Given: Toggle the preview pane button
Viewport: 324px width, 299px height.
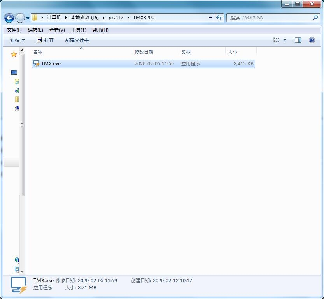Looking at the screenshot, I should tap(298, 40).
